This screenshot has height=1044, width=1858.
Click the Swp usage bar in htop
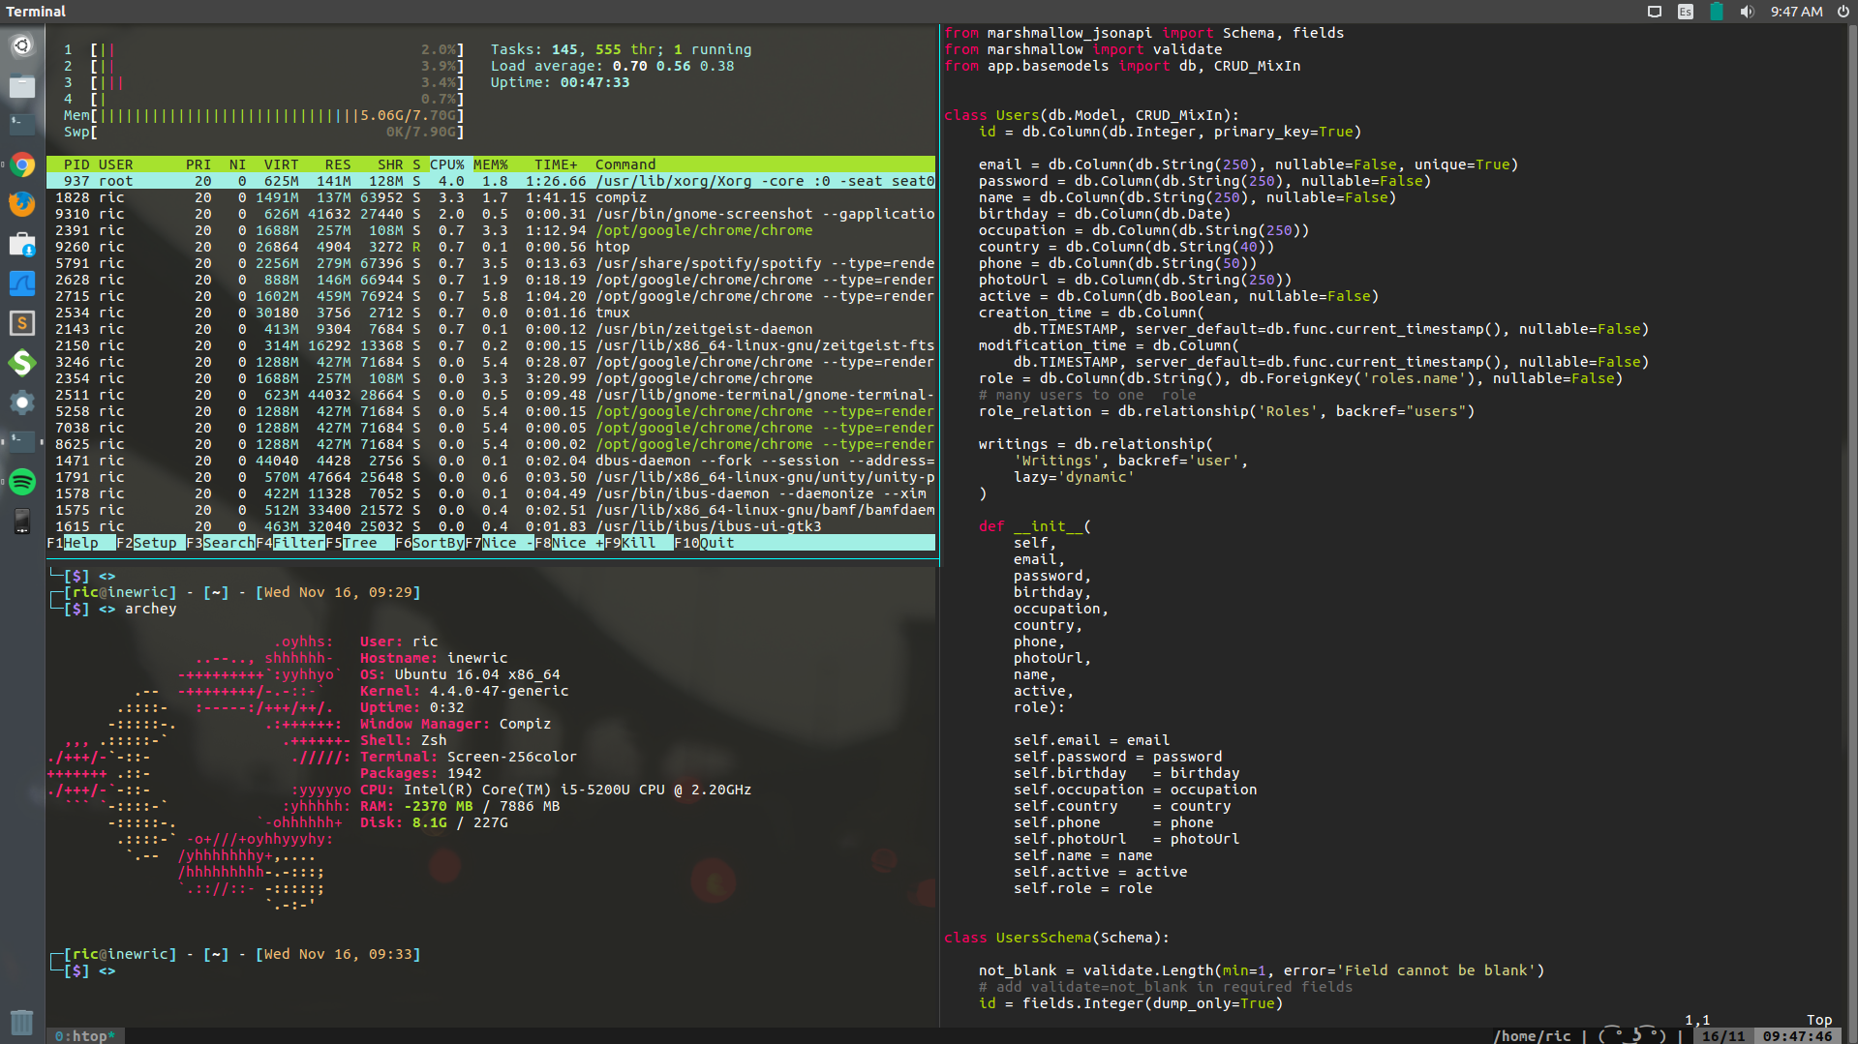(263, 132)
